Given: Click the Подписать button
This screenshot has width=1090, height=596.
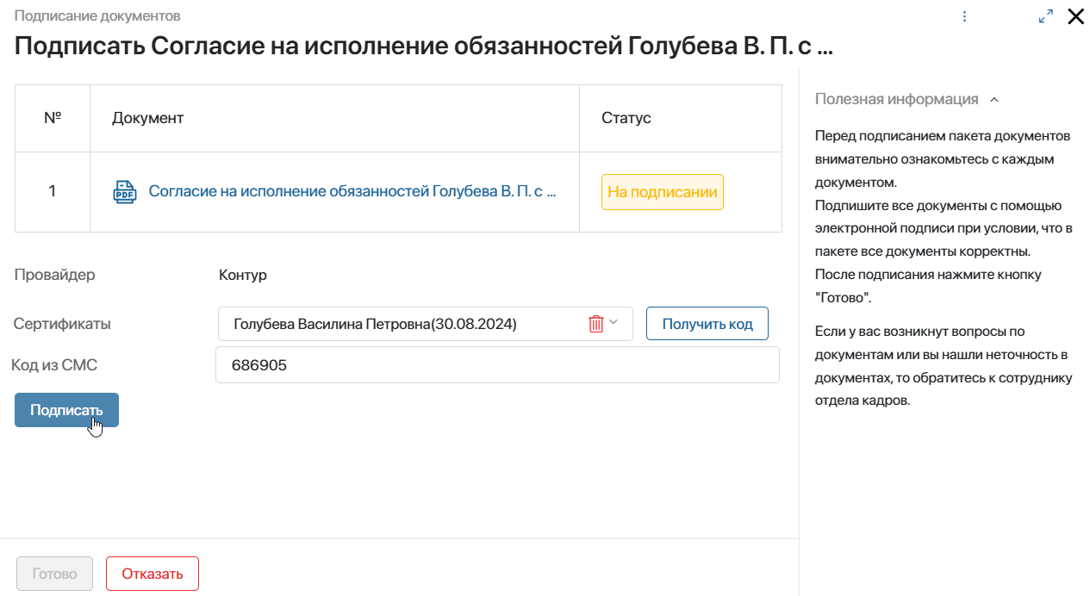Looking at the screenshot, I should coord(66,410).
